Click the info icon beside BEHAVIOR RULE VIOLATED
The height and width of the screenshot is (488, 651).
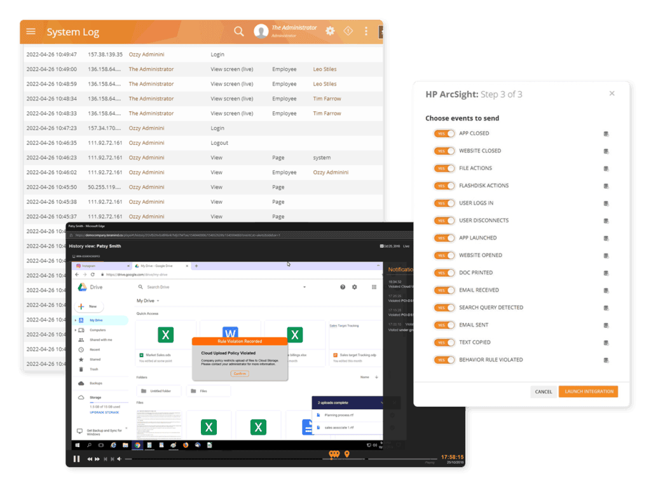tap(606, 360)
